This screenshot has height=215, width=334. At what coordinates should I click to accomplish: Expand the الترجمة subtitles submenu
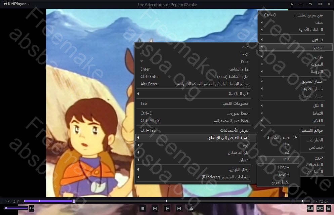pos(296,72)
